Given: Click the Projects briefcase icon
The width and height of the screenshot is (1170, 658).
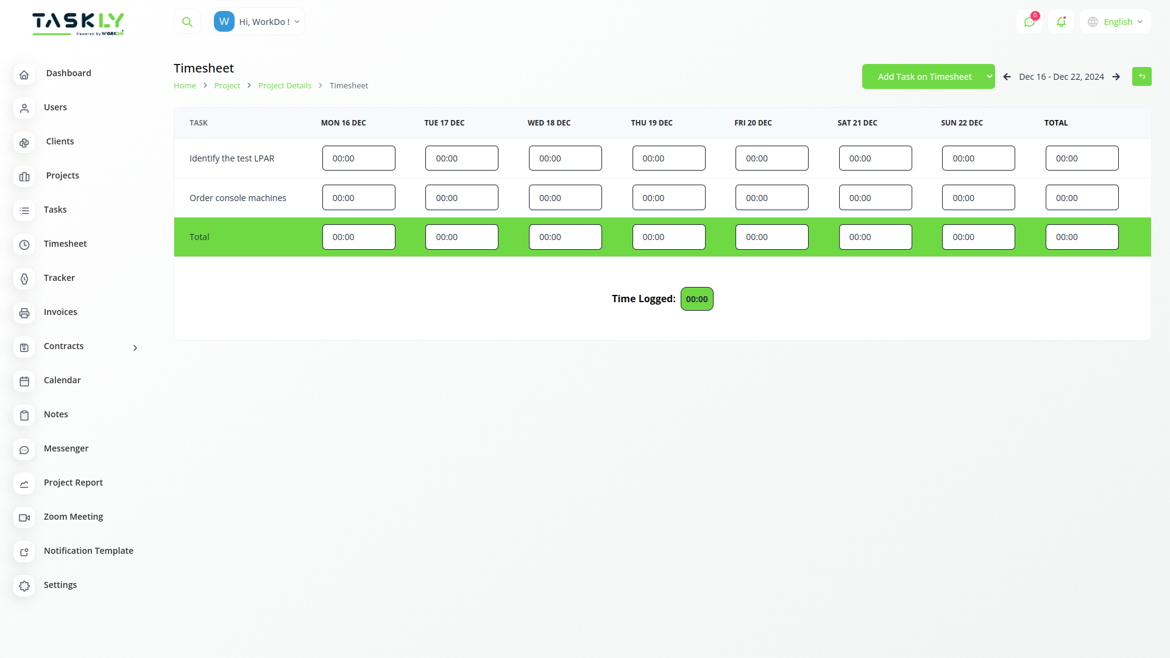Looking at the screenshot, I should [x=24, y=177].
